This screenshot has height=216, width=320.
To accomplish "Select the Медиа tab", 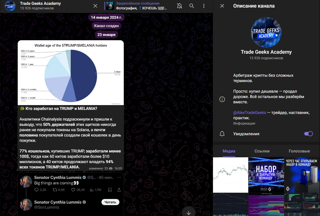I will coord(229,151).
